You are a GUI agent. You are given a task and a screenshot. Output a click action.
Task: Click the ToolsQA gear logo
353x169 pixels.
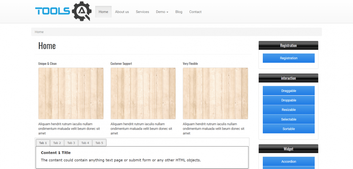(x=63, y=11)
